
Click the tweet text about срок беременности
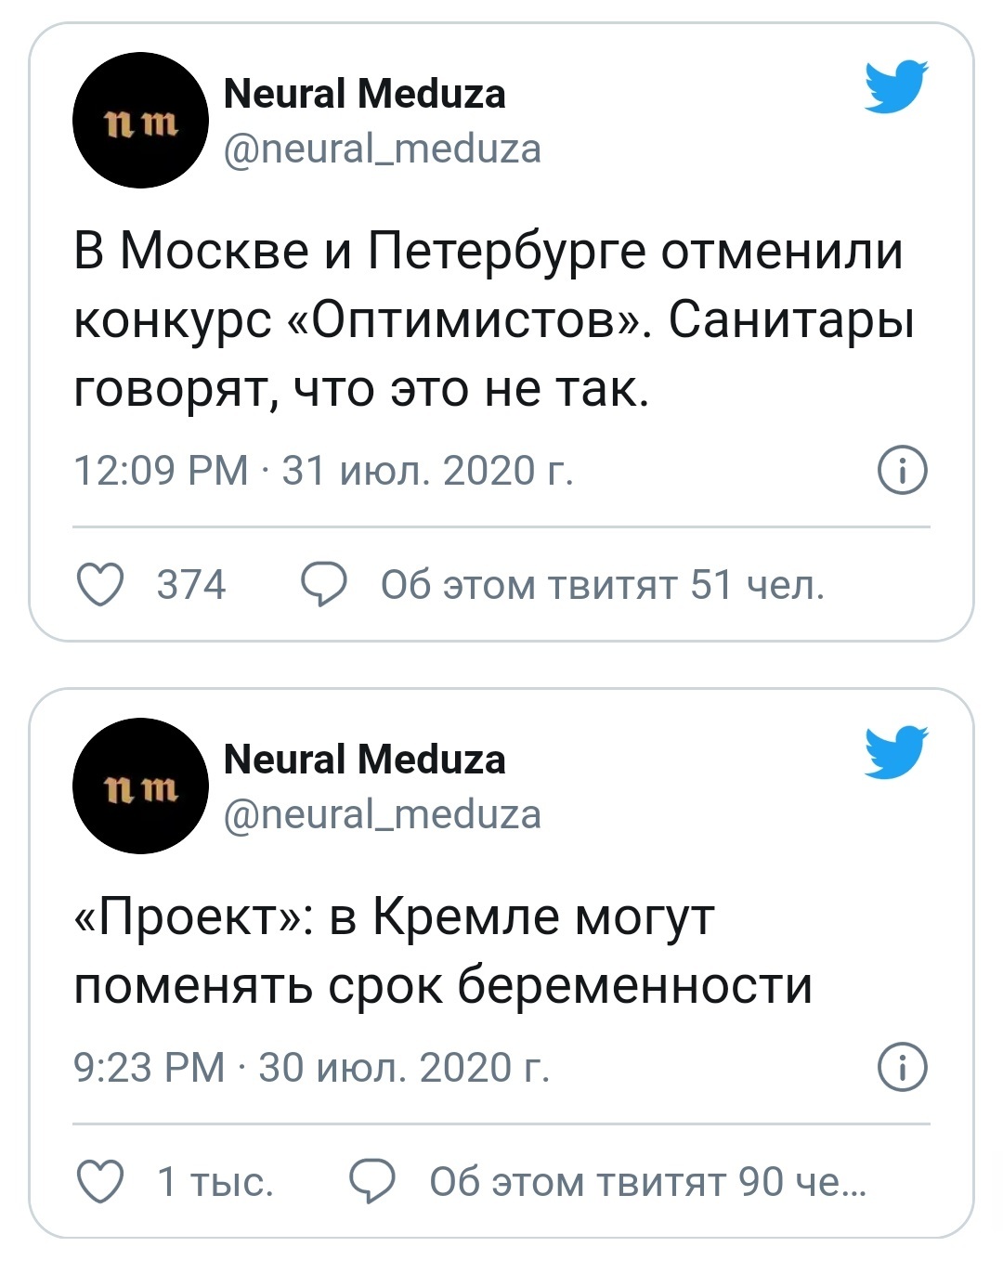(443, 951)
